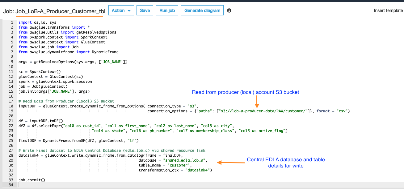Click the 'job.init(args['JOB_NAME'], args)' line

(x=54, y=91)
